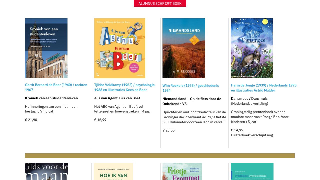This screenshot has height=180, width=320.
Task: Open the Gerrit Bernard de Boer author link
Action: 56,87
